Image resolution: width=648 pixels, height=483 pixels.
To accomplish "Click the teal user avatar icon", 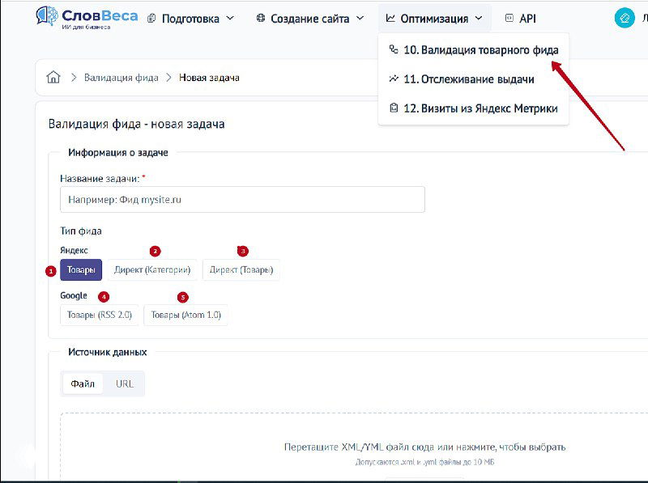I will click(625, 19).
